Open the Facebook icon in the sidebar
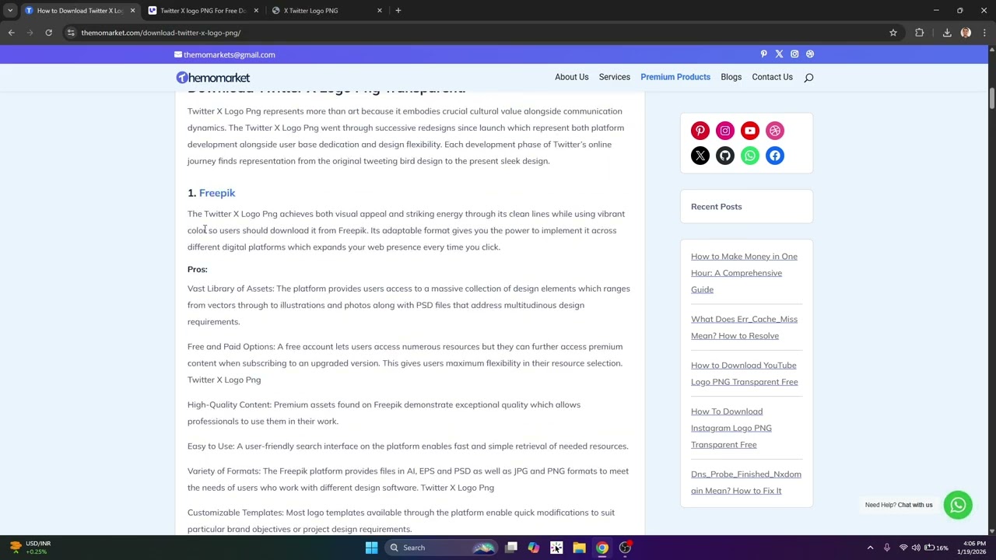Viewport: 996px width, 560px height. click(775, 156)
